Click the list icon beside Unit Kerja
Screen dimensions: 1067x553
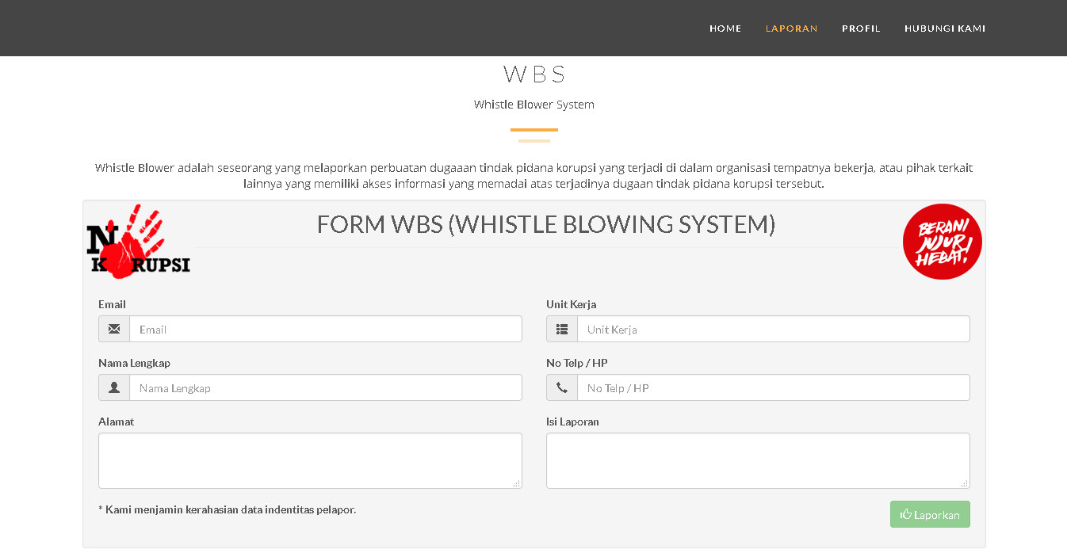coord(562,329)
